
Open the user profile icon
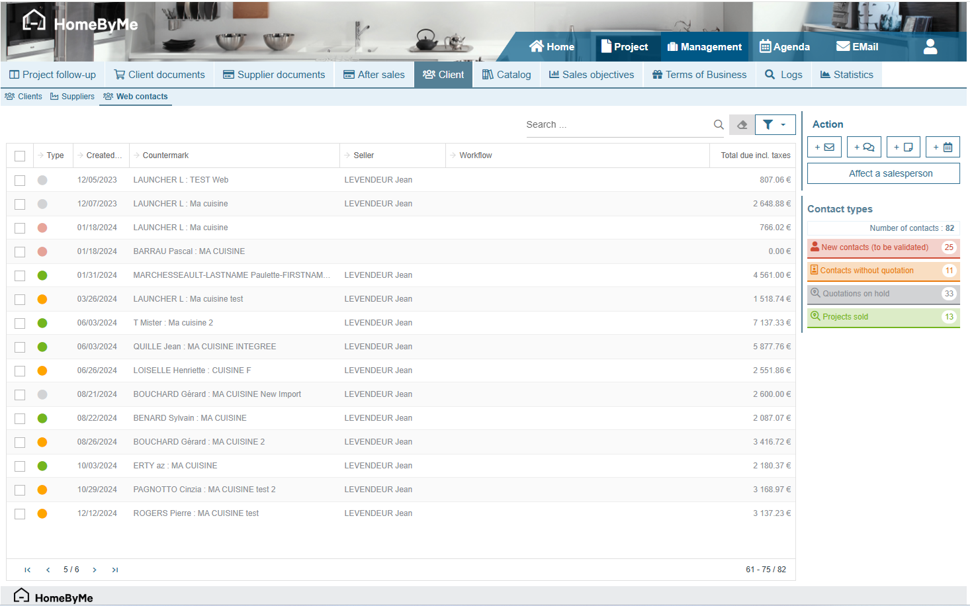[x=930, y=47]
